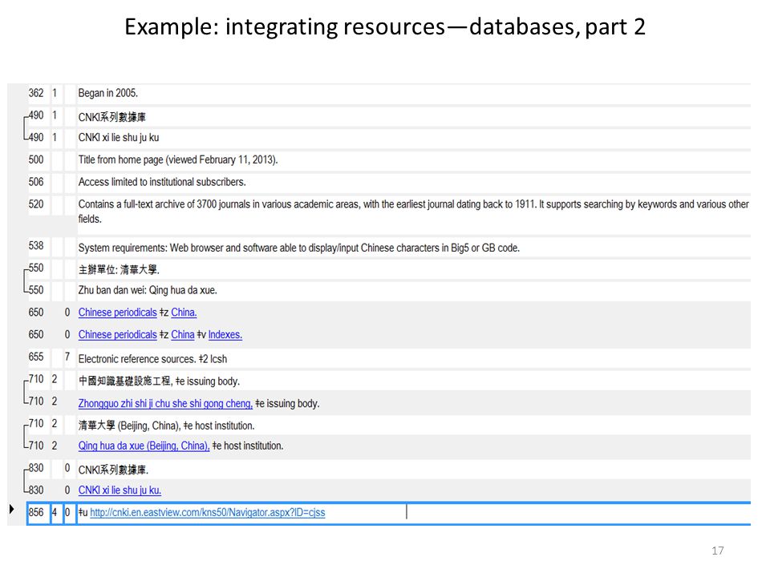Open the cnki.en.eastview.com URL in field 856
Image resolution: width=770 pixels, height=577 pixels.
207,512
